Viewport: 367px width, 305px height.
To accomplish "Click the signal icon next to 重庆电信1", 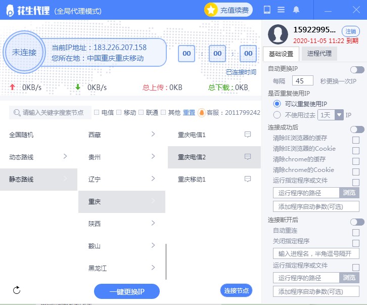I will tap(248, 135).
